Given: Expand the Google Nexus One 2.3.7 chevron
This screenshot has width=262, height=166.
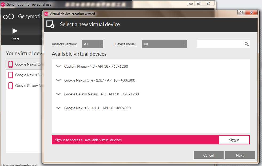Looking at the screenshot, I should pyautogui.click(x=58, y=80).
